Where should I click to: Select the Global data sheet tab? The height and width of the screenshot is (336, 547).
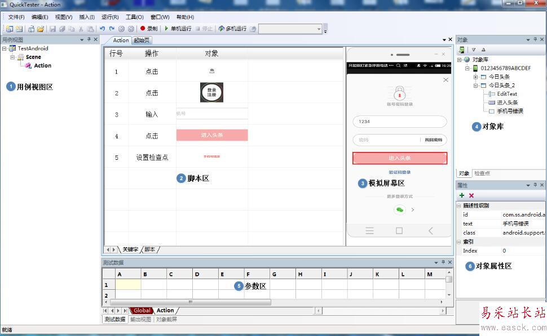(x=142, y=310)
